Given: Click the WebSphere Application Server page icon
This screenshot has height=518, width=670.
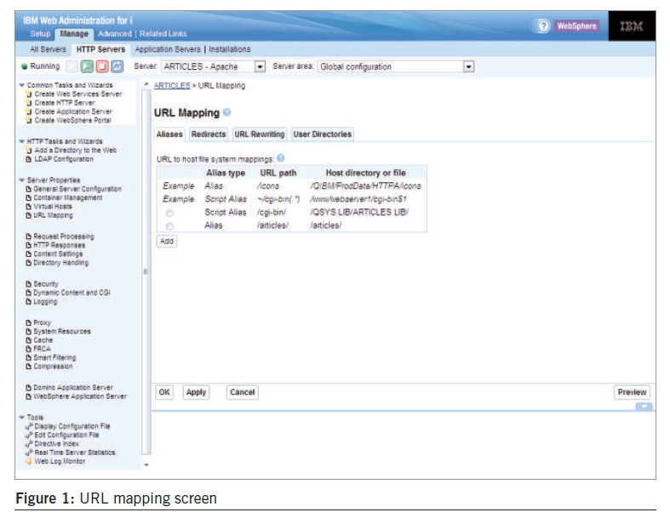Looking at the screenshot, I should tap(29, 396).
